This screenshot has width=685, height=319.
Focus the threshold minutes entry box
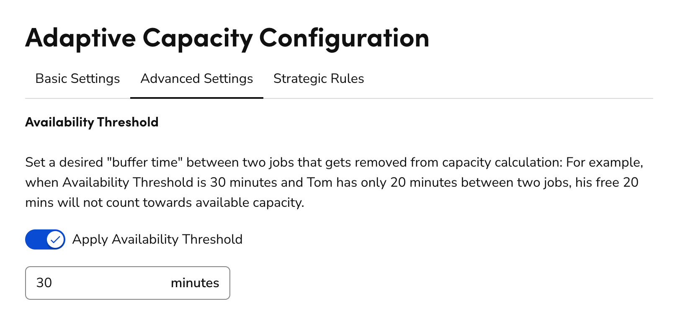coord(105,283)
